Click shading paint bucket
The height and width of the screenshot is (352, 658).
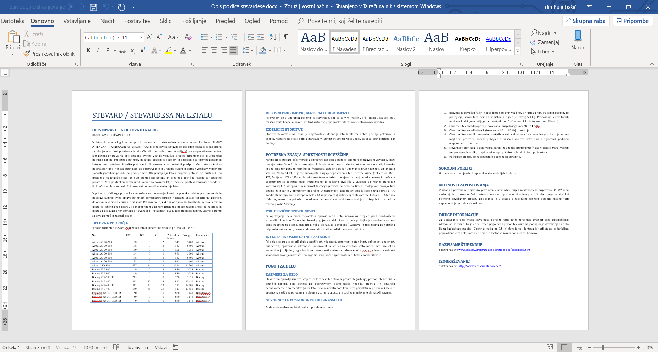coord(263,51)
